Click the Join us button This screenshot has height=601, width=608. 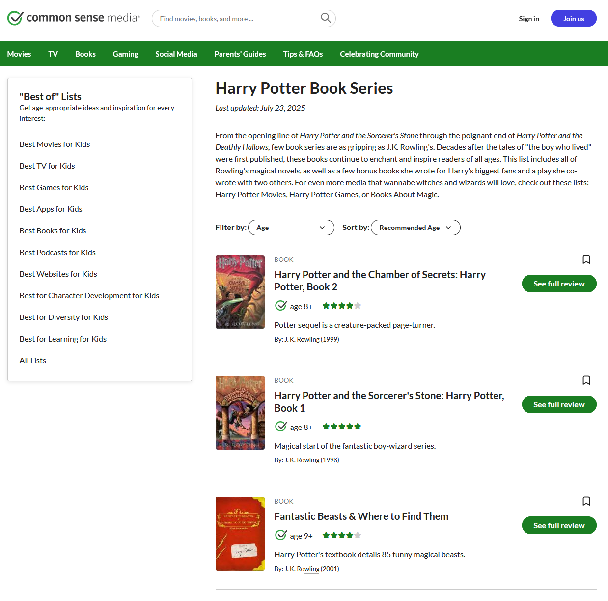(574, 18)
